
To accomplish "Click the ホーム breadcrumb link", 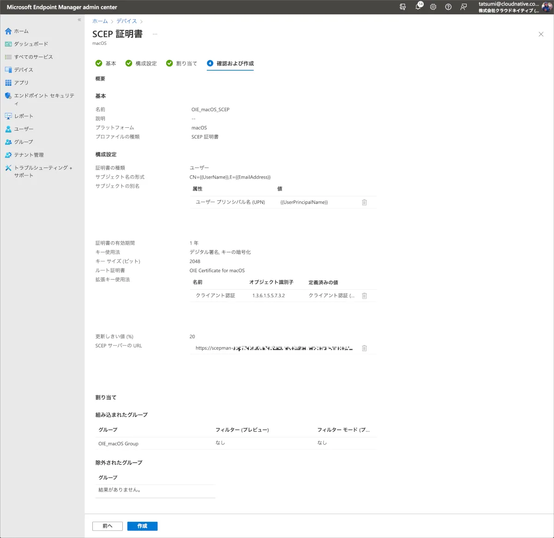I will pos(100,21).
